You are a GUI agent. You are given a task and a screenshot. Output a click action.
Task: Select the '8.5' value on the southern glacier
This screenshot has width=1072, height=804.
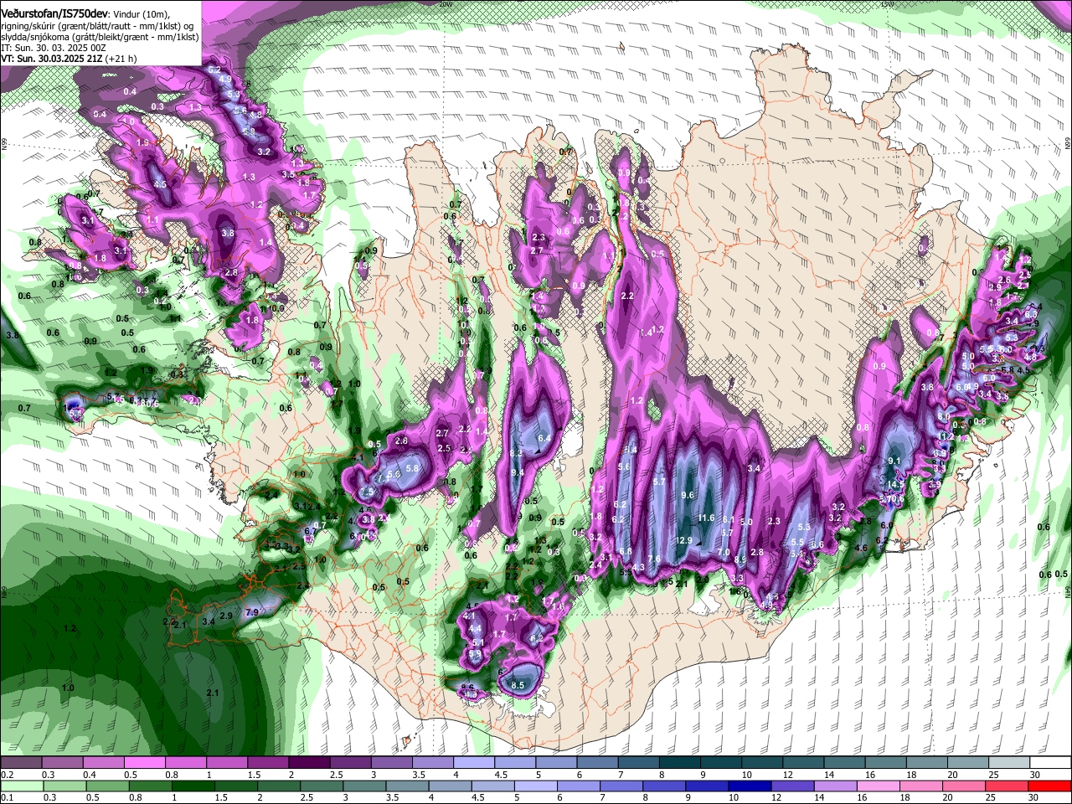pyautogui.click(x=518, y=685)
